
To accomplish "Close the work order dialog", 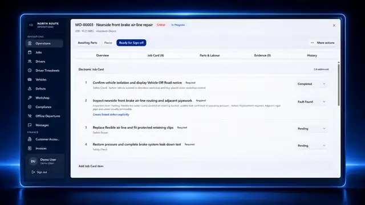I will (334, 25).
